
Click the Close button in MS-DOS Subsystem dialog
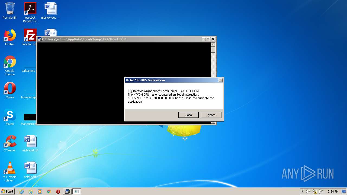pyautogui.click(x=188, y=115)
